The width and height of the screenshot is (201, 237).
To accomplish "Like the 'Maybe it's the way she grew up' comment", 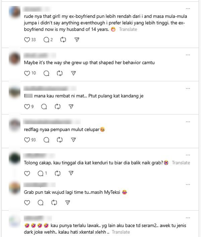I will point(27,73).
